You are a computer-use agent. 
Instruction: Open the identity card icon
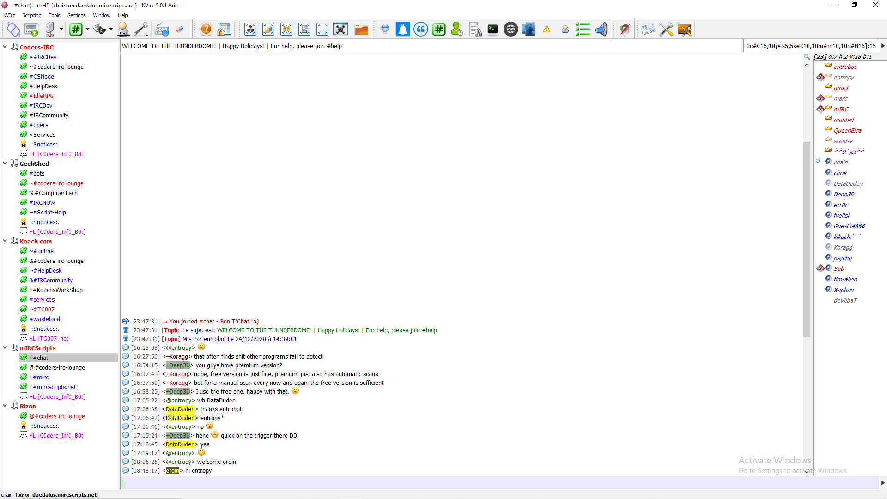point(648,30)
